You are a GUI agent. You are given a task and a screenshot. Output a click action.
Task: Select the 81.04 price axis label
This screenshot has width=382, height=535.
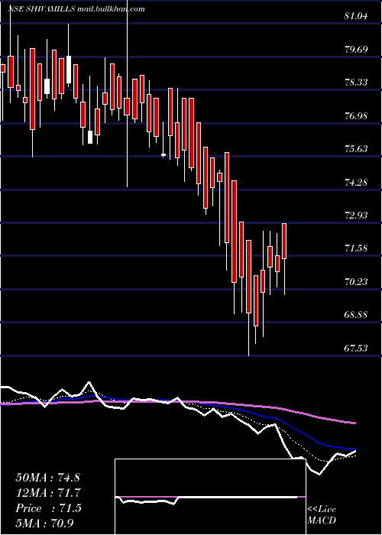pos(356,16)
